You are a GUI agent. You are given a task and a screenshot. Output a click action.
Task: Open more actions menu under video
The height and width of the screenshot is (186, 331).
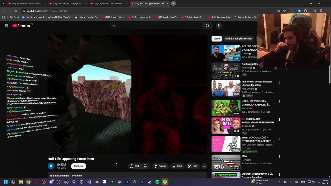204,166
